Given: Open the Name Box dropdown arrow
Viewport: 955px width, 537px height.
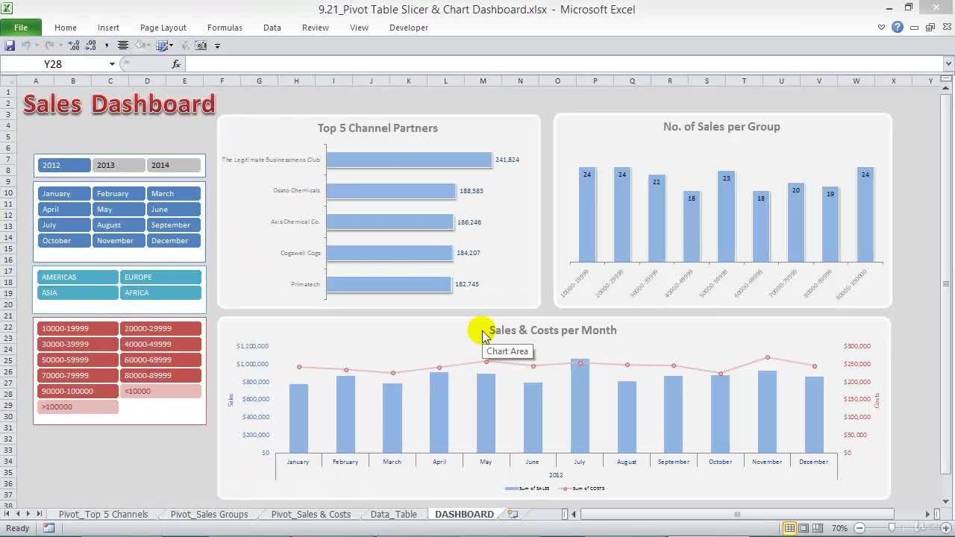Looking at the screenshot, I should [x=112, y=64].
